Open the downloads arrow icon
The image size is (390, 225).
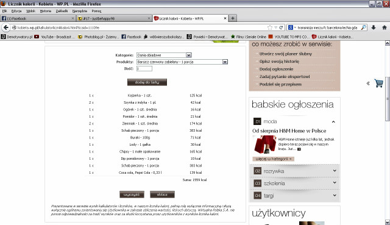click(374, 27)
